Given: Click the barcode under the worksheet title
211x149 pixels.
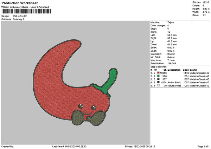Looking at the screenshot, I should 27,11.
